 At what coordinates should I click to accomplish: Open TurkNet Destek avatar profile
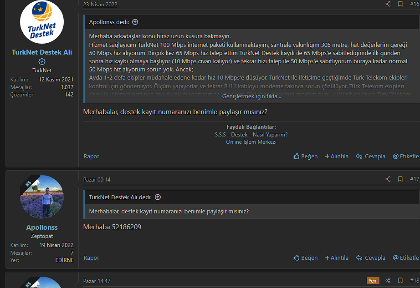[42, 22]
